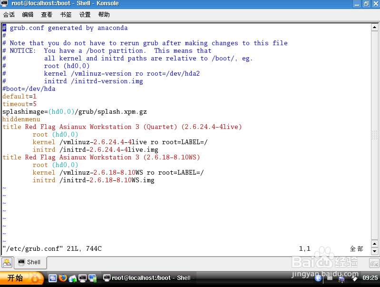Click 'initrd /initrd-2.6.18-8.10WS.img' line
Screen dimensions: 380x287
pos(94,180)
